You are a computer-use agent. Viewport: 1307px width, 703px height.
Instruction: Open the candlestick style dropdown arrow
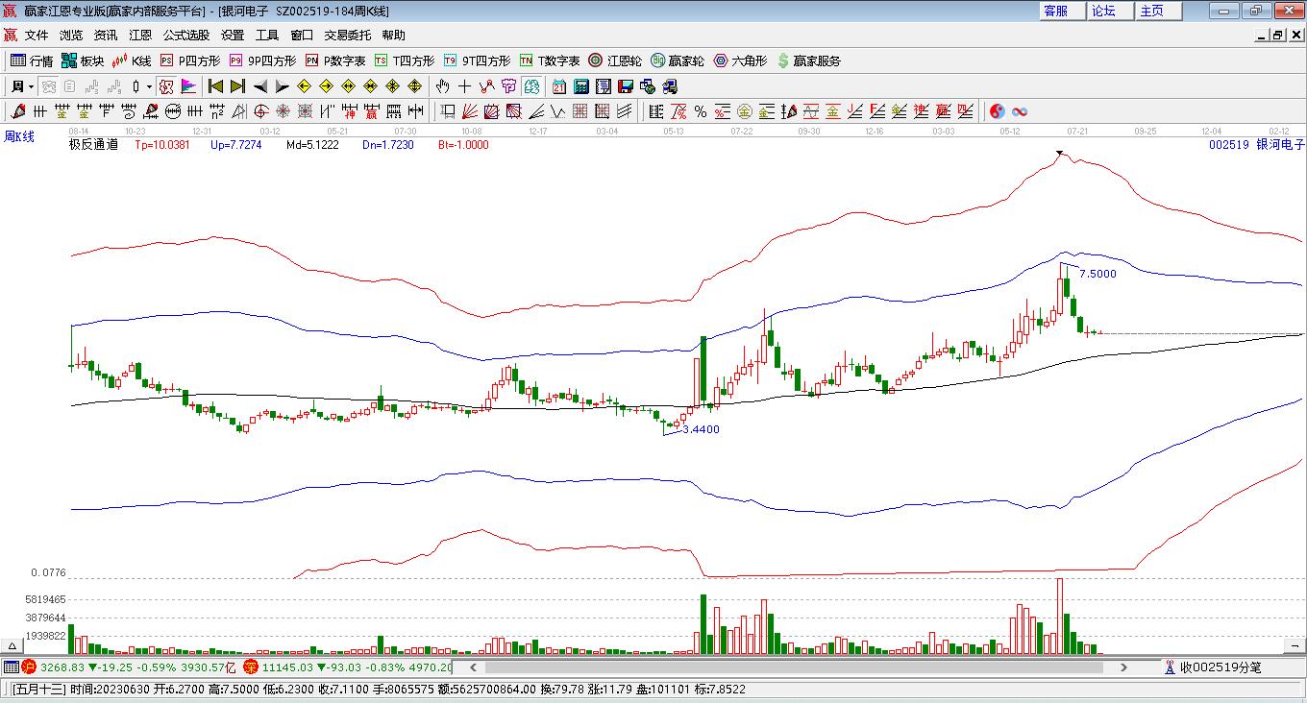click(x=149, y=86)
